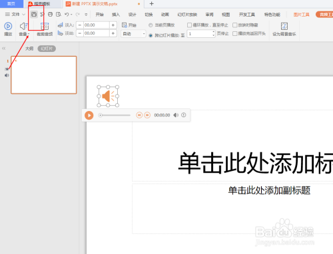The image size is (333, 254).
Task: Open Print Preview from quick access toolbar
Action: click(59, 15)
